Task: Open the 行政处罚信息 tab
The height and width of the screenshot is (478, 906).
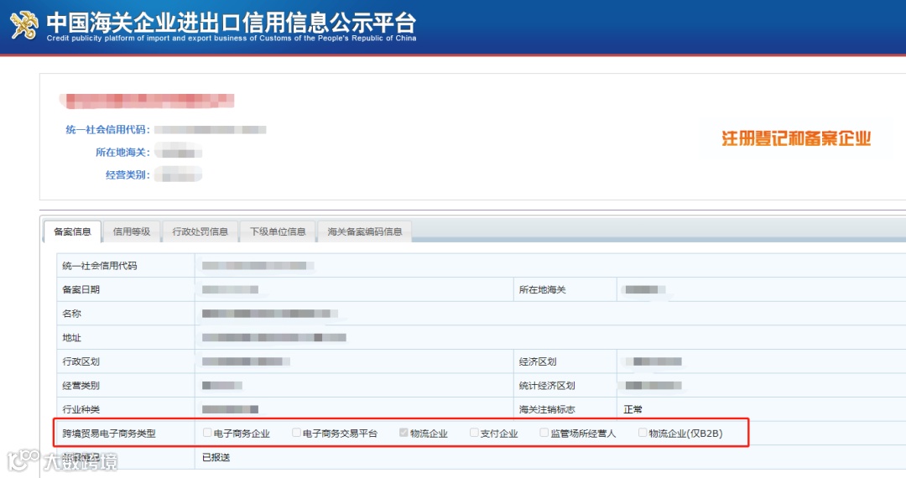Action: 200,231
